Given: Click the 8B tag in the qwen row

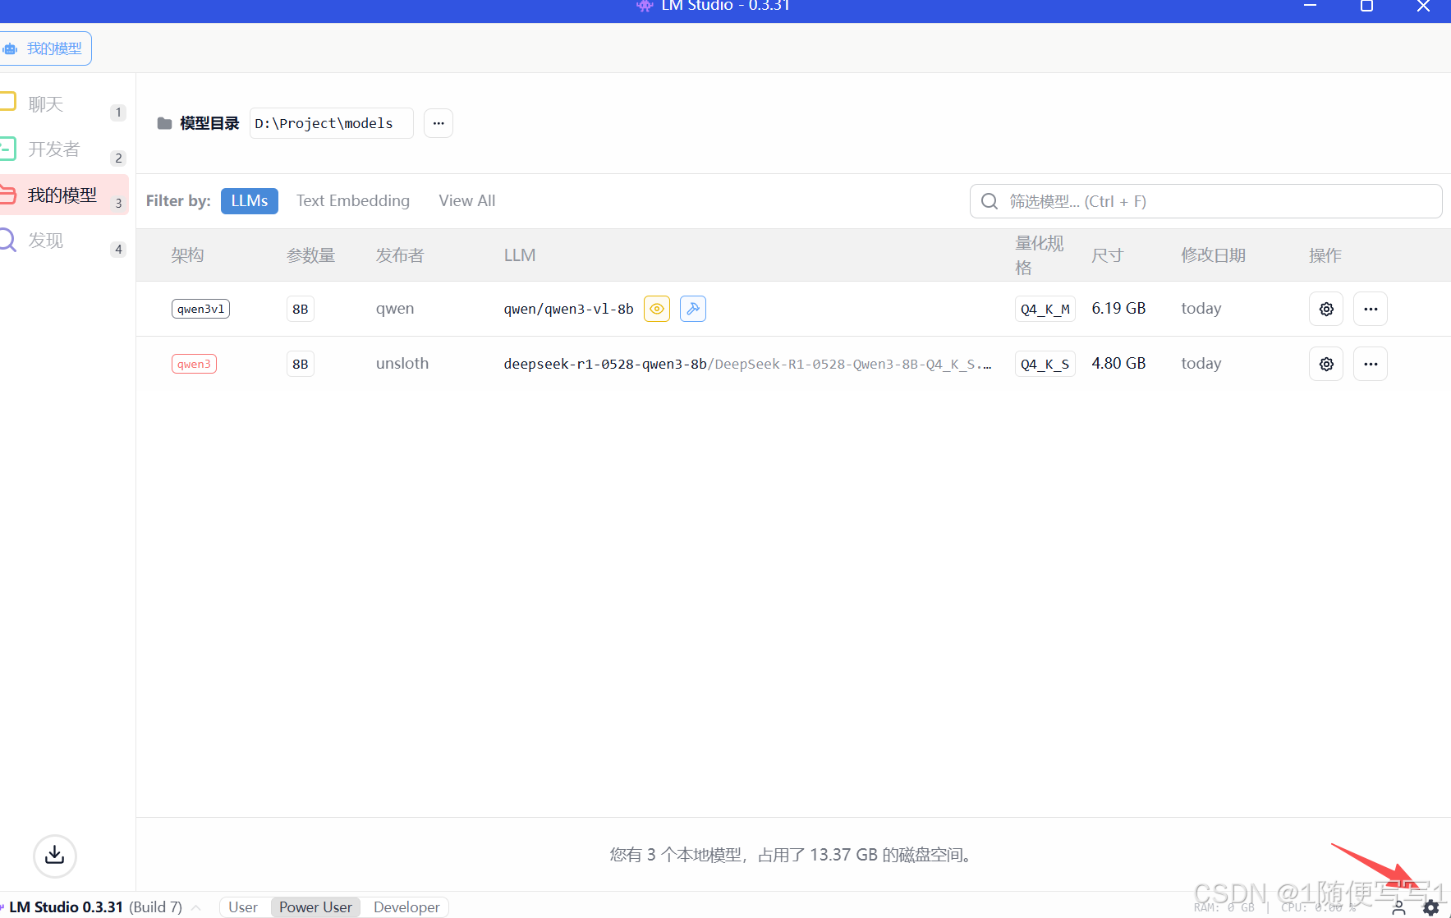Looking at the screenshot, I should (301, 309).
